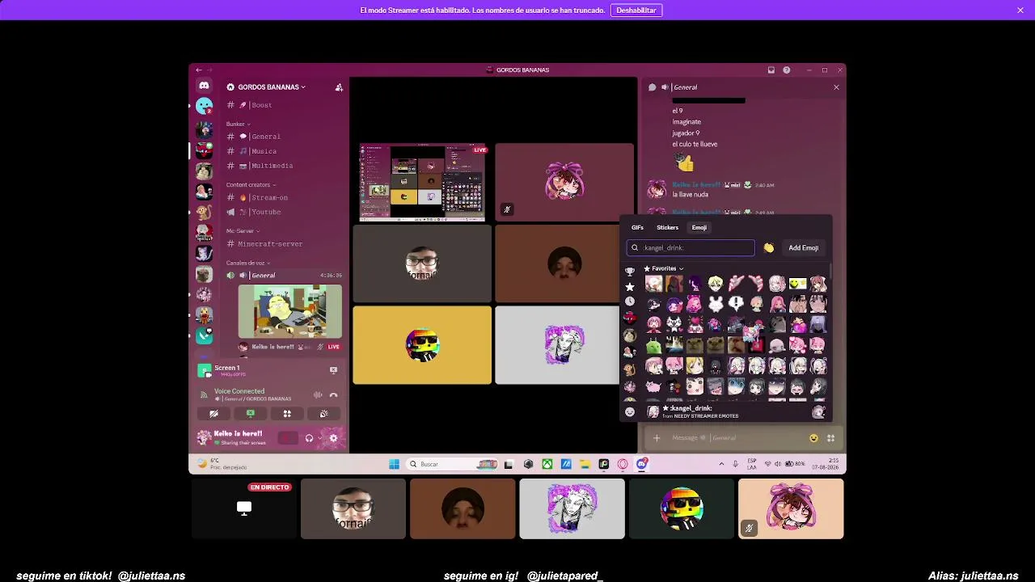This screenshot has height=582, width=1035.
Task: Open emoji button in message box
Action: (x=813, y=438)
